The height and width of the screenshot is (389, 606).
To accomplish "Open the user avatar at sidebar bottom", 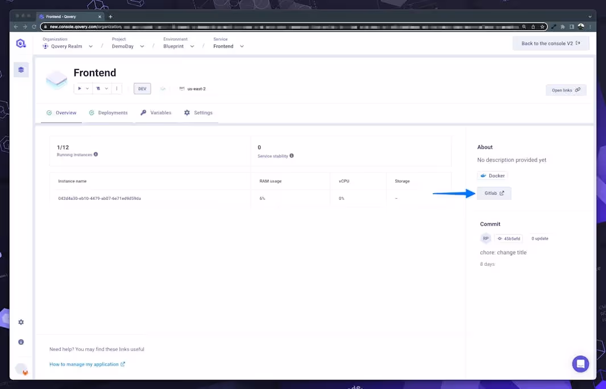I will click(x=22, y=369).
